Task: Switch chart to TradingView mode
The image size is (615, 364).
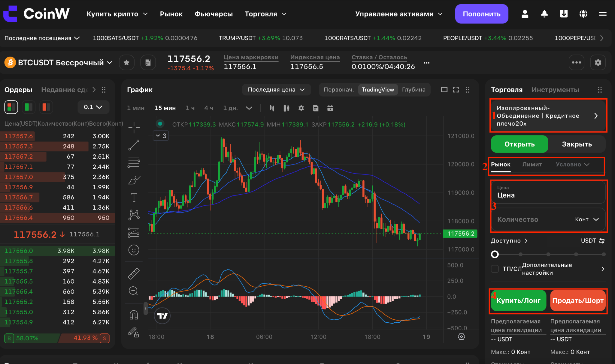Action: click(378, 90)
